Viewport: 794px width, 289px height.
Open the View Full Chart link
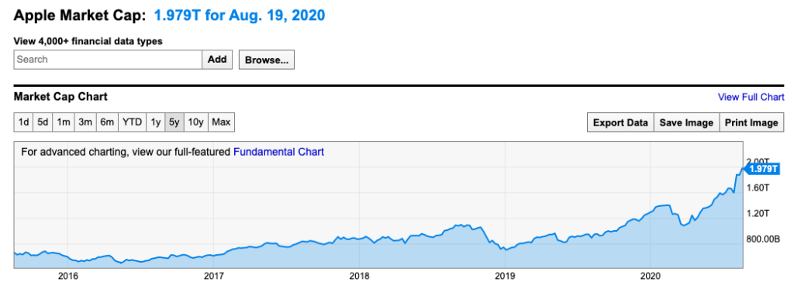click(x=751, y=97)
